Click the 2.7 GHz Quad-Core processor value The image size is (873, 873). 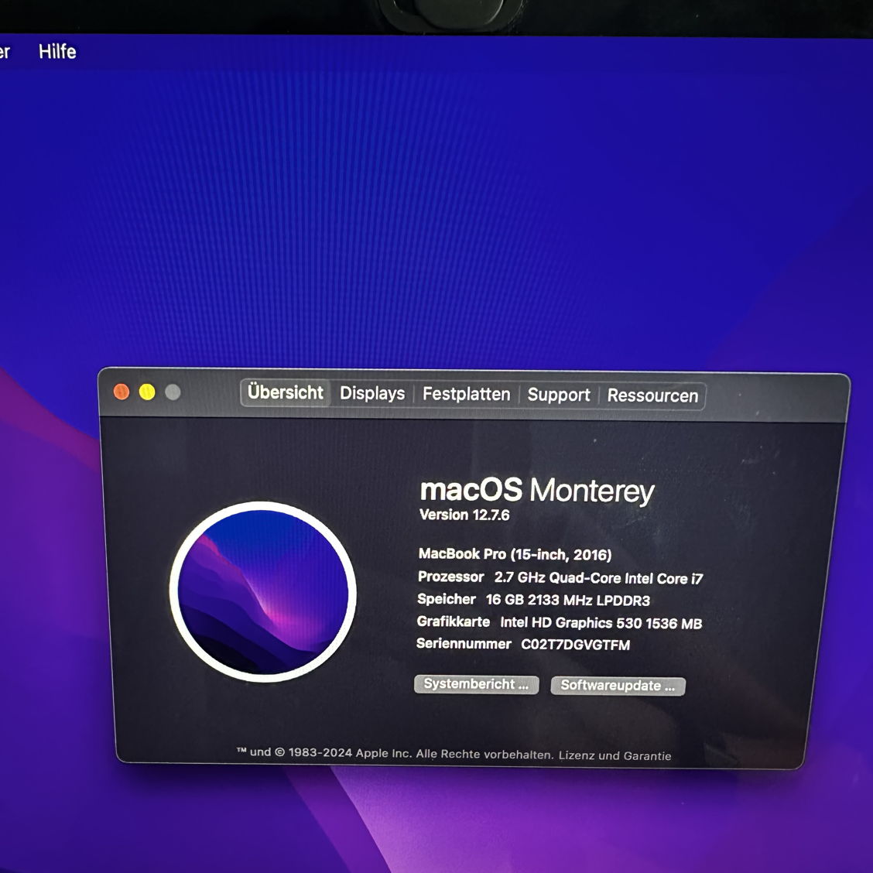[x=598, y=578]
